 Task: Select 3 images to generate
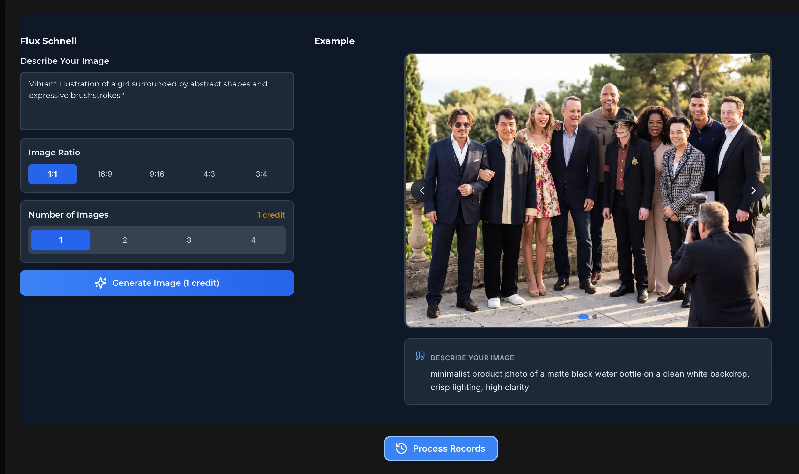pos(189,240)
